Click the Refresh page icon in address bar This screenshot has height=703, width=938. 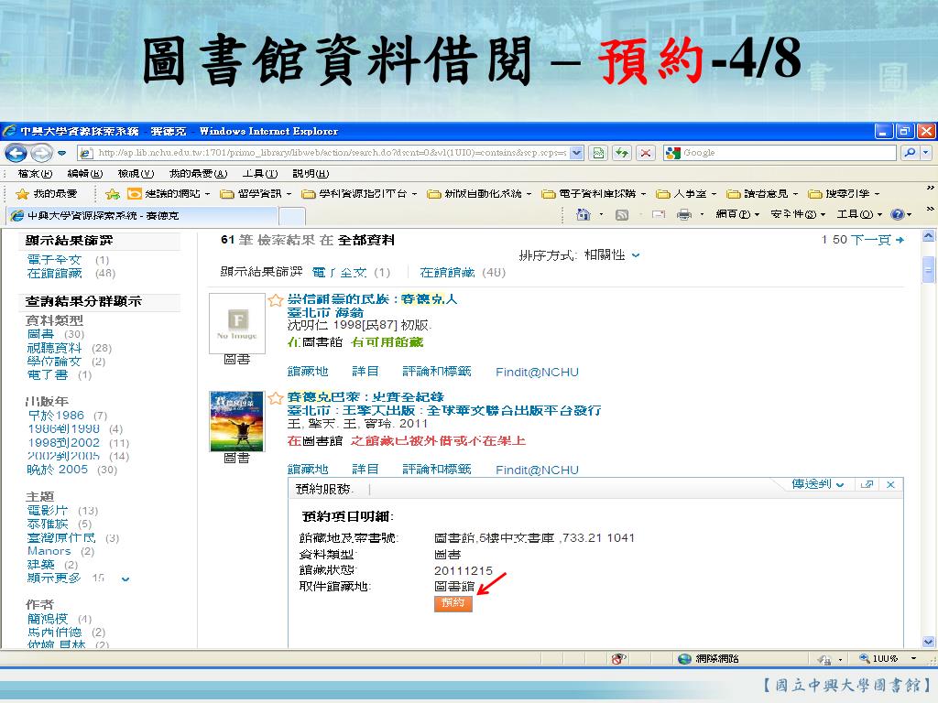click(622, 153)
